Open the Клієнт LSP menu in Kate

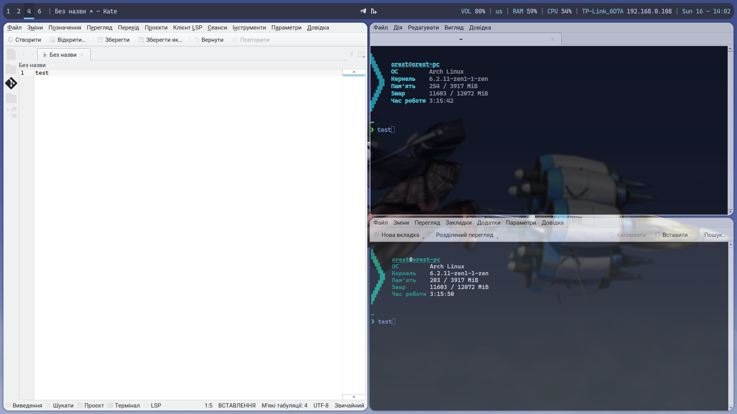click(x=188, y=27)
